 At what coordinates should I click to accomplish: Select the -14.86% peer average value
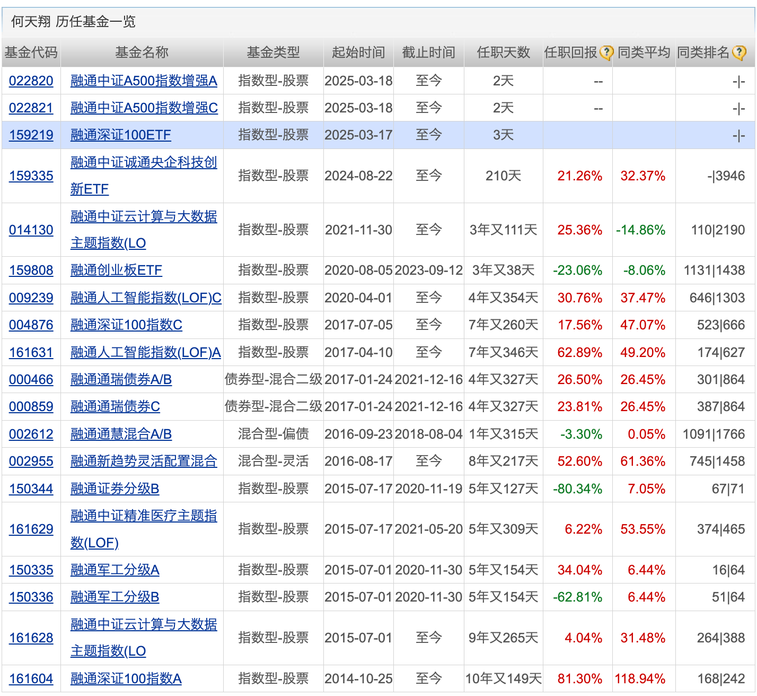point(640,230)
